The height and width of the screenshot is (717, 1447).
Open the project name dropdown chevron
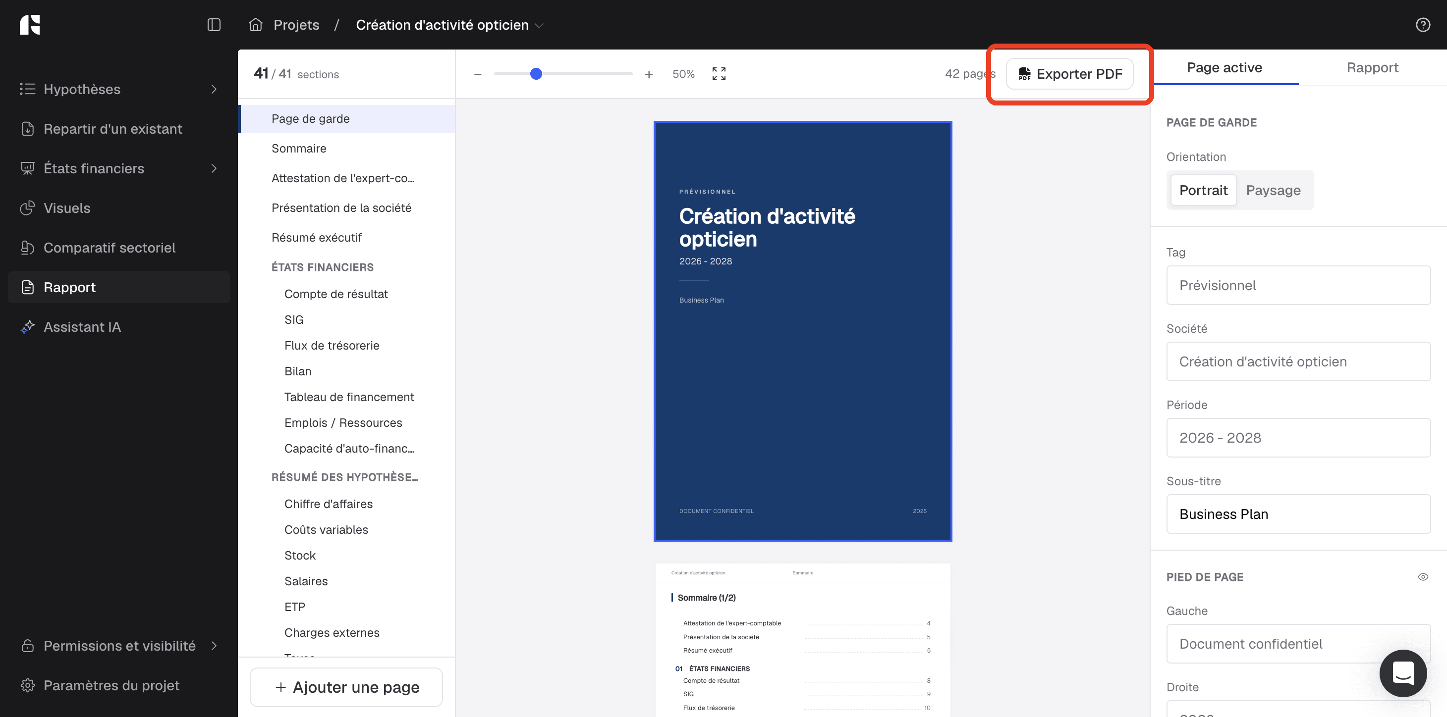[539, 25]
